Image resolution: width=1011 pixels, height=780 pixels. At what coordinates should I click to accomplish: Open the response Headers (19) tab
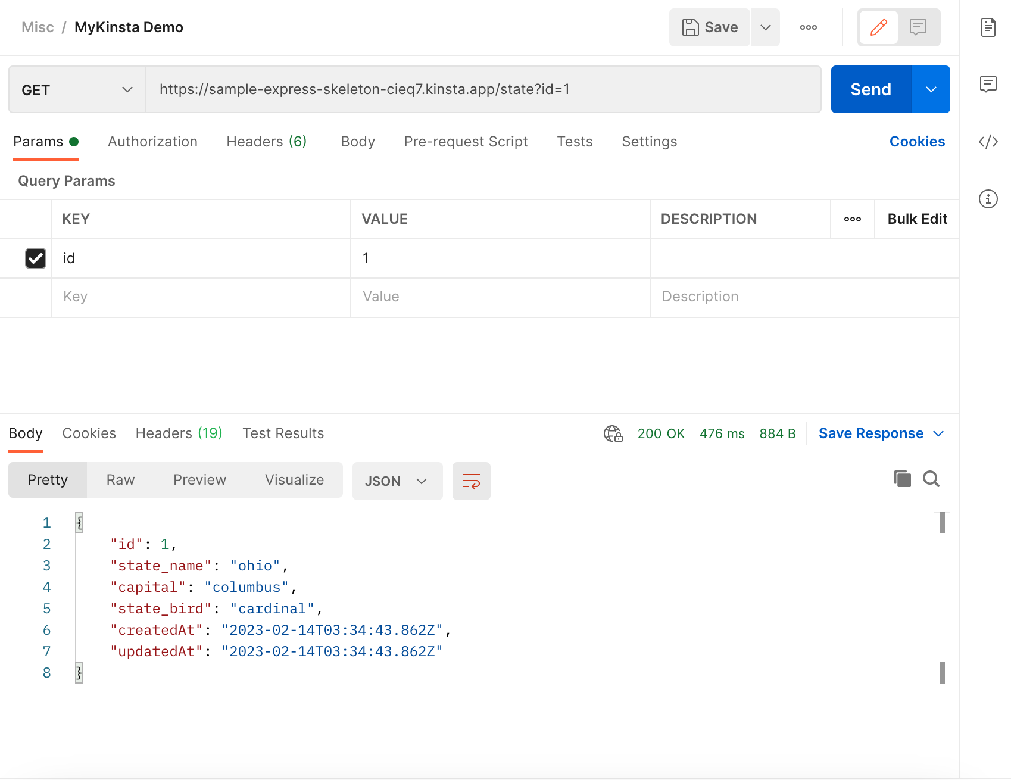(179, 433)
